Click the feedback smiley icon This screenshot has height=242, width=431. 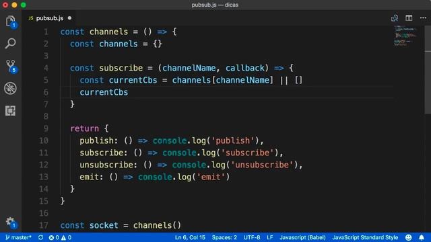click(409, 237)
